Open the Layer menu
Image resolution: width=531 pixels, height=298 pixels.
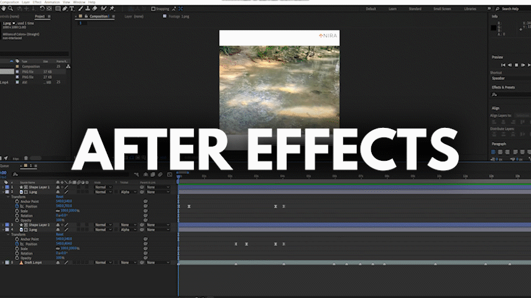click(x=25, y=2)
